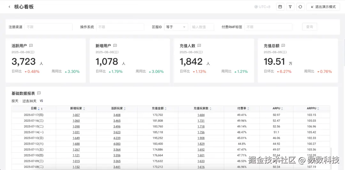Click ARPPU value 106.96

(311, 127)
